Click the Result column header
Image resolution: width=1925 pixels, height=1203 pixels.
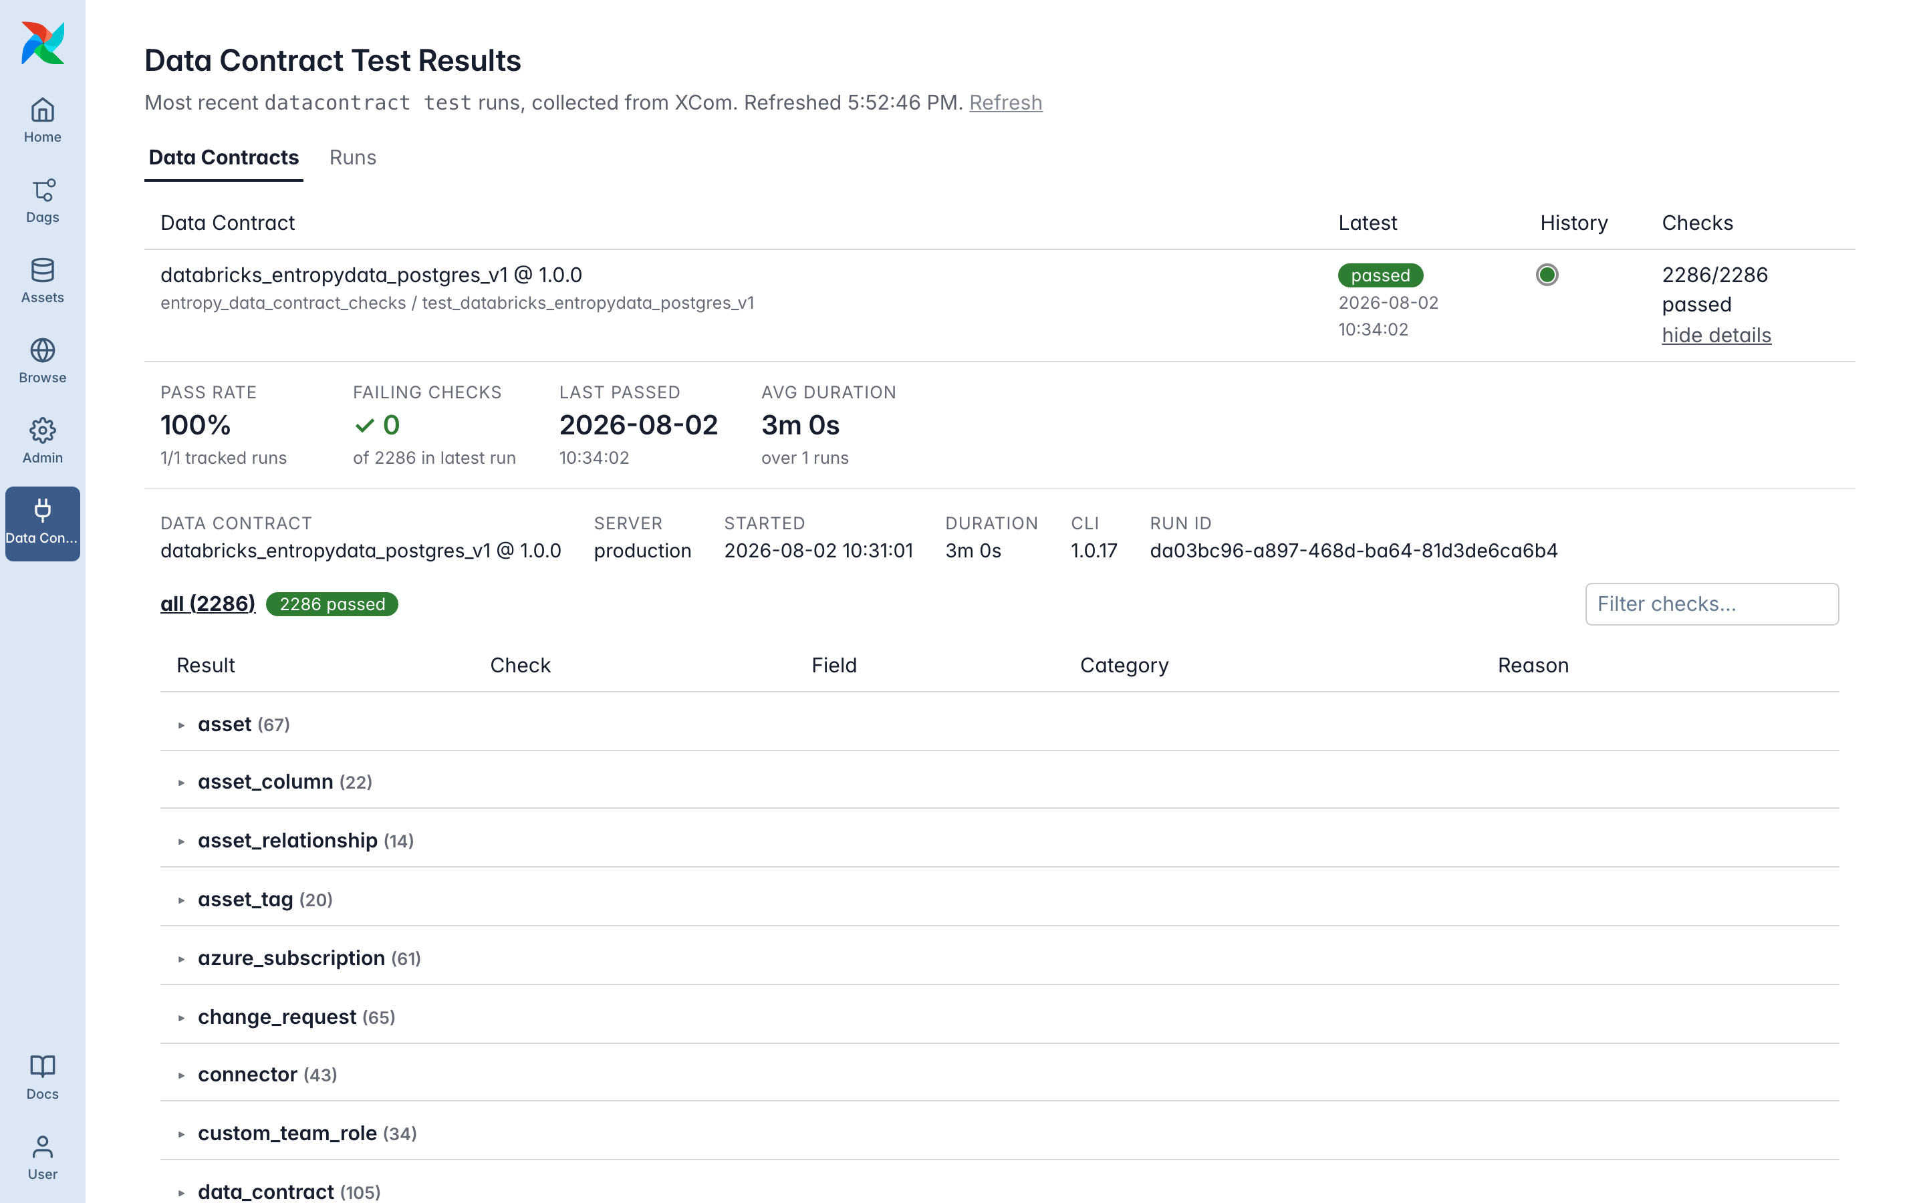tap(205, 665)
